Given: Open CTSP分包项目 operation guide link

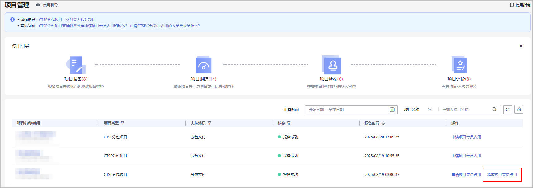Looking at the screenshot, I should [x=50, y=20].
